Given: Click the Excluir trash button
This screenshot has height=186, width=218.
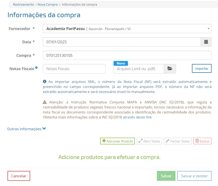Looking at the screenshot, I should [202, 141].
